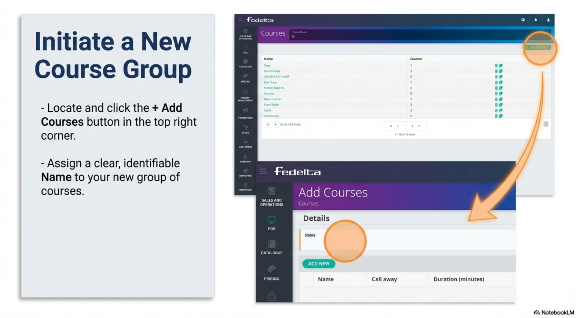Open the items per page dropdown
This screenshot has width=576, height=318.
[x=271, y=125]
